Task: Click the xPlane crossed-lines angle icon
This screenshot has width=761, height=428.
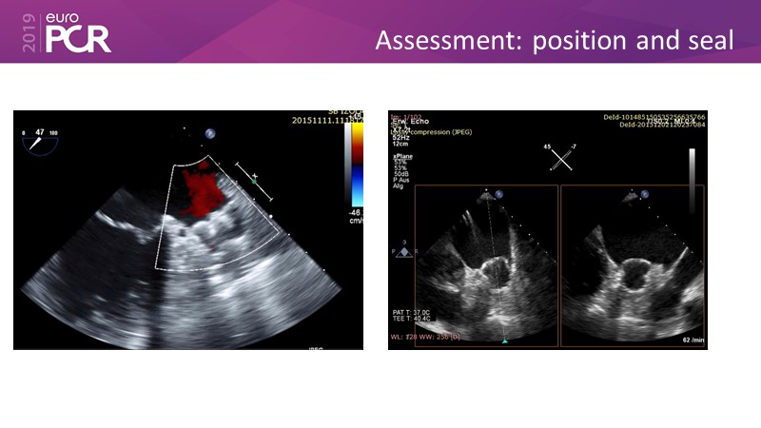Action: click(x=561, y=160)
